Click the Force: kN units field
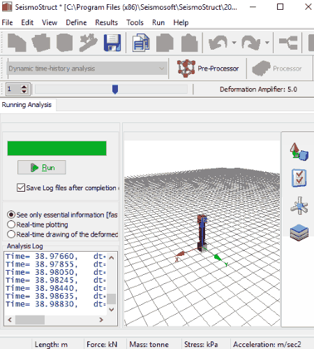This screenshot has width=314, height=349. [102, 344]
